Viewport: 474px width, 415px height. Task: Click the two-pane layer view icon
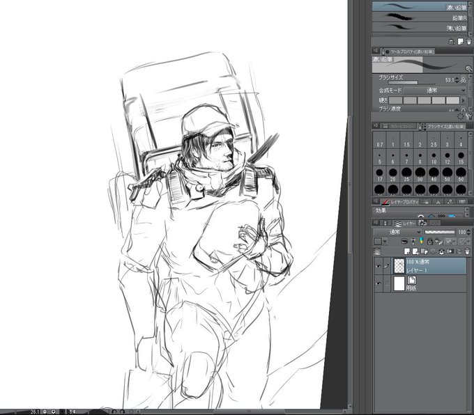coord(377,251)
